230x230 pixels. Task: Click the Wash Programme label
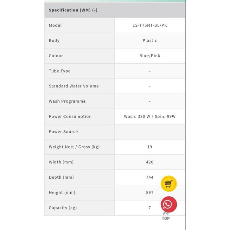point(67,101)
